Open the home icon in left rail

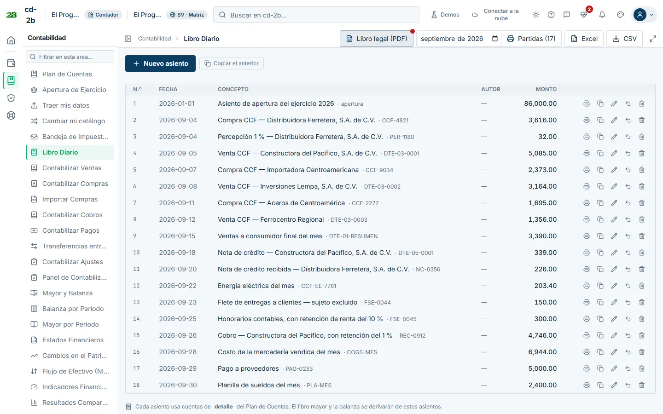pyautogui.click(x=11, y=40)
